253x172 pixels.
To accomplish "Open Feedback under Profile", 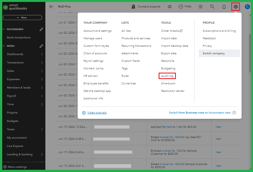I will click(x=209, y=38).
